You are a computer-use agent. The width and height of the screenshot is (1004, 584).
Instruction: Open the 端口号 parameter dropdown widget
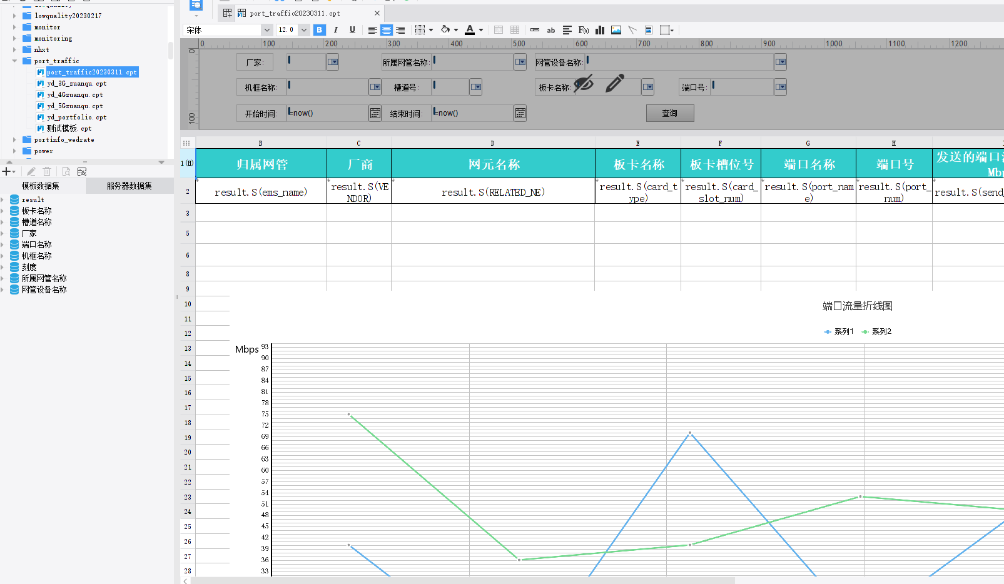point(781,87)
